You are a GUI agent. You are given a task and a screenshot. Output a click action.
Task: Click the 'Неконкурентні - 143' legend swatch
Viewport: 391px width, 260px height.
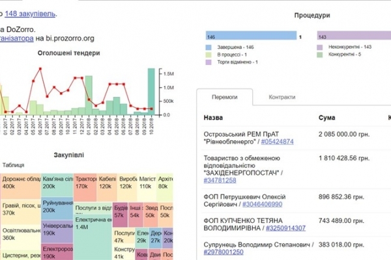click(321, 47)
